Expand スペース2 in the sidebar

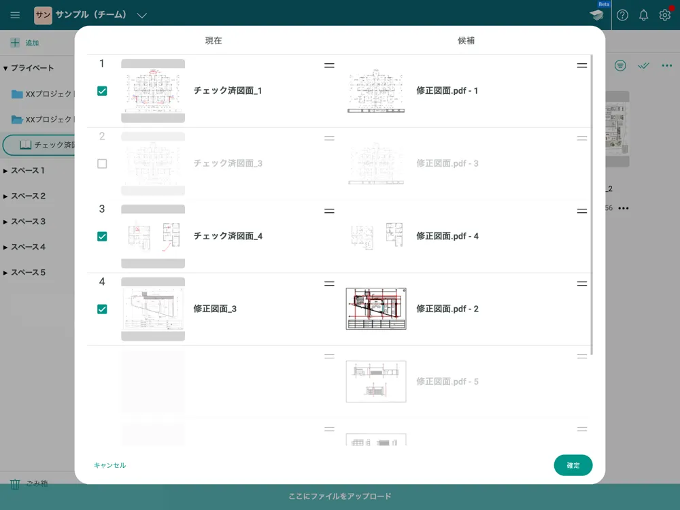5,197
